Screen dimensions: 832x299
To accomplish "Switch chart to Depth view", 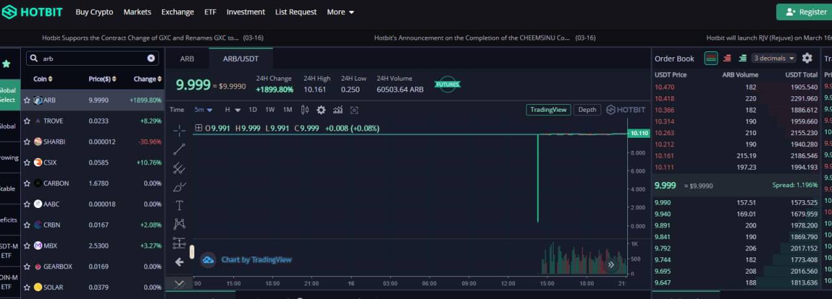I will [x=587, y=110].
